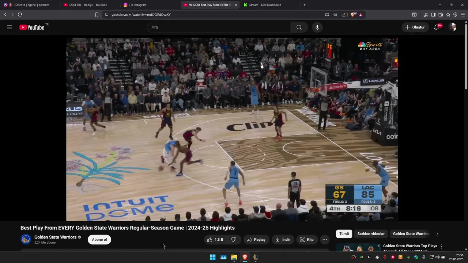Open Brave browser from the taskbar
This screenshot has width=468, height=263.
[x=245, y=257]
